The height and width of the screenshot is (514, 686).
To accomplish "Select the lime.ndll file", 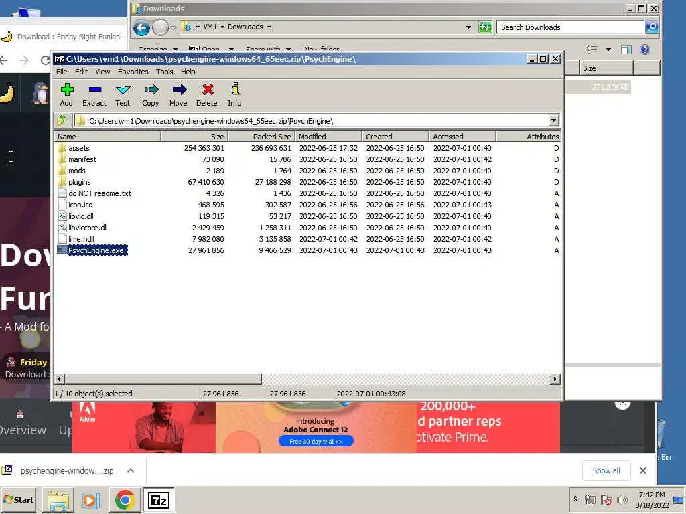I will pyautogui.click(x=81, y=239).
